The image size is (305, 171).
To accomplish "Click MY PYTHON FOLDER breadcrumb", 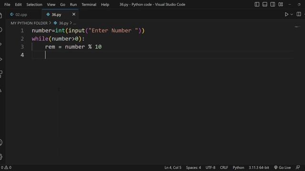I will [29, 23].
